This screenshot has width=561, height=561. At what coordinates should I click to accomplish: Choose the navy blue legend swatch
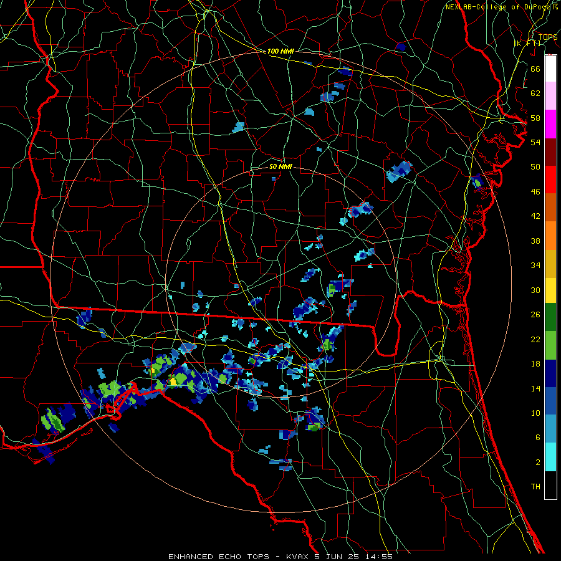(550, 373)
